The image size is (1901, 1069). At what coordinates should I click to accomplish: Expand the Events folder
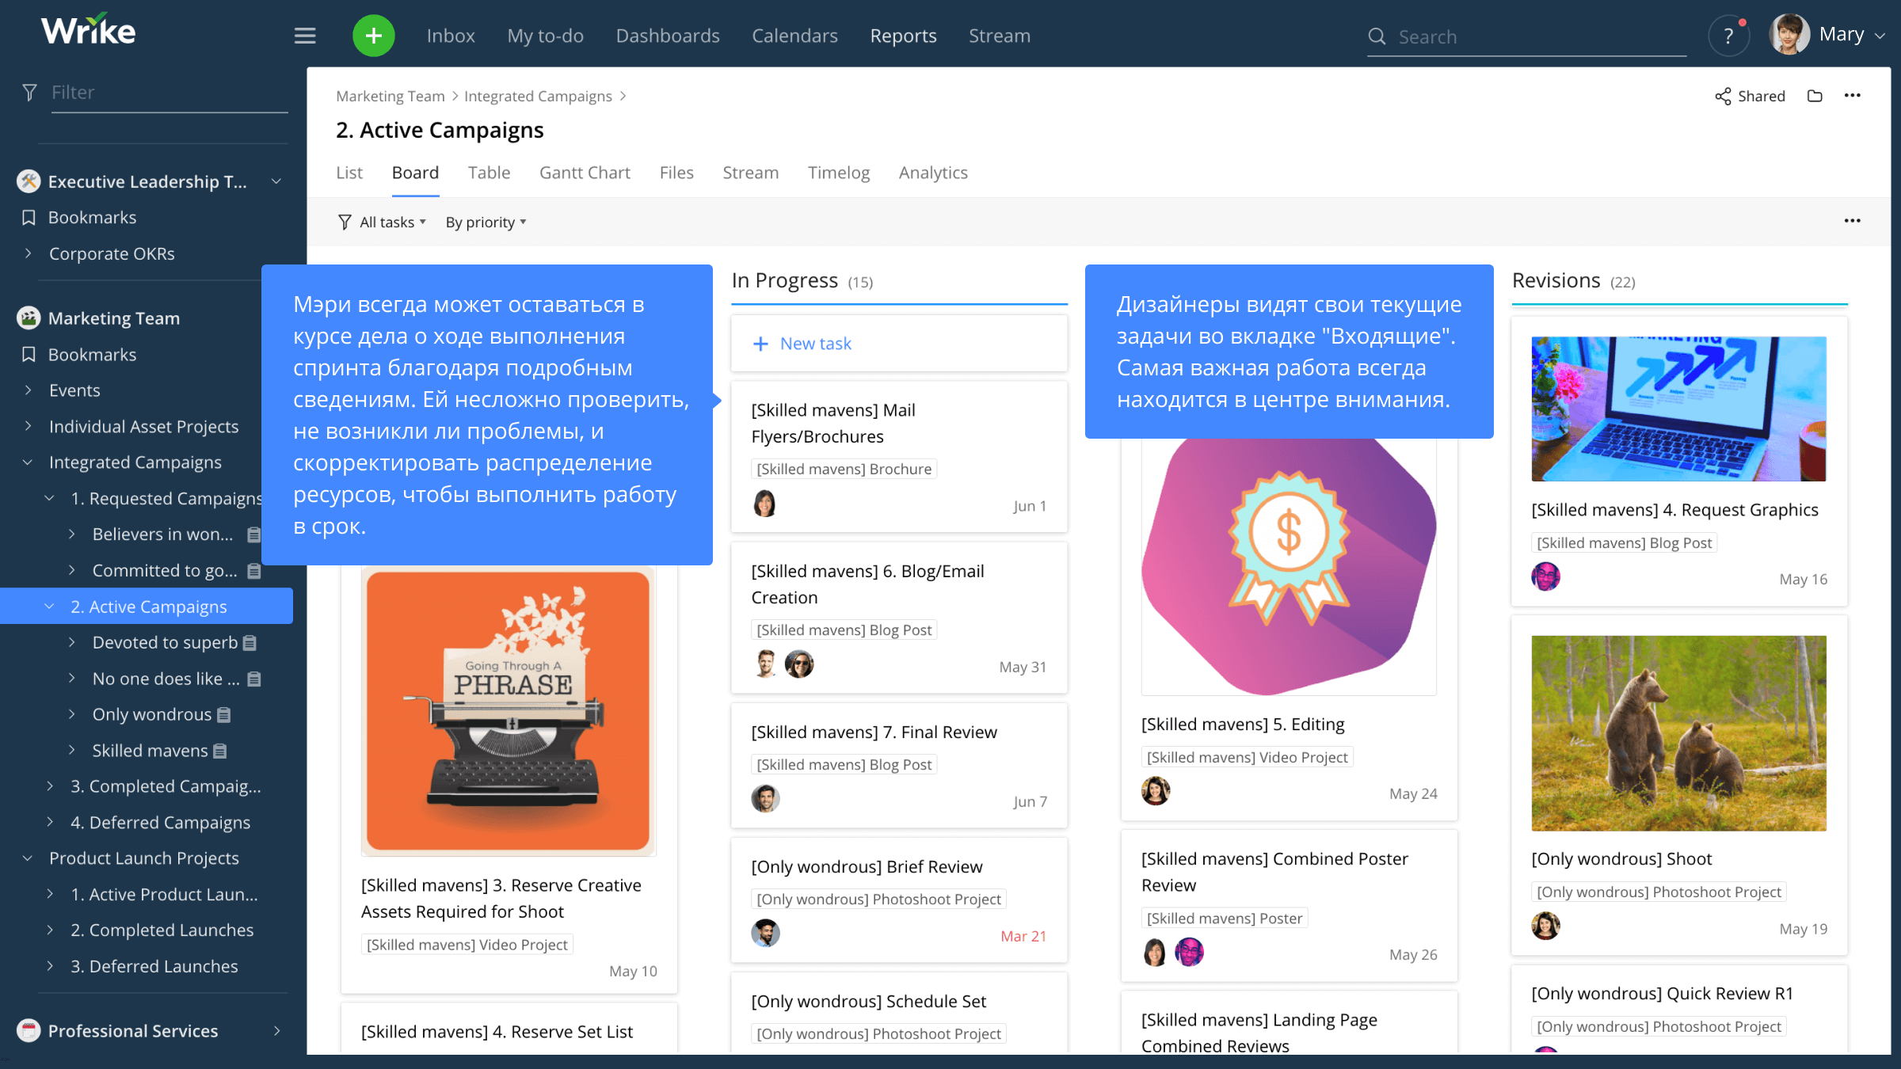(x=29, y=390)
